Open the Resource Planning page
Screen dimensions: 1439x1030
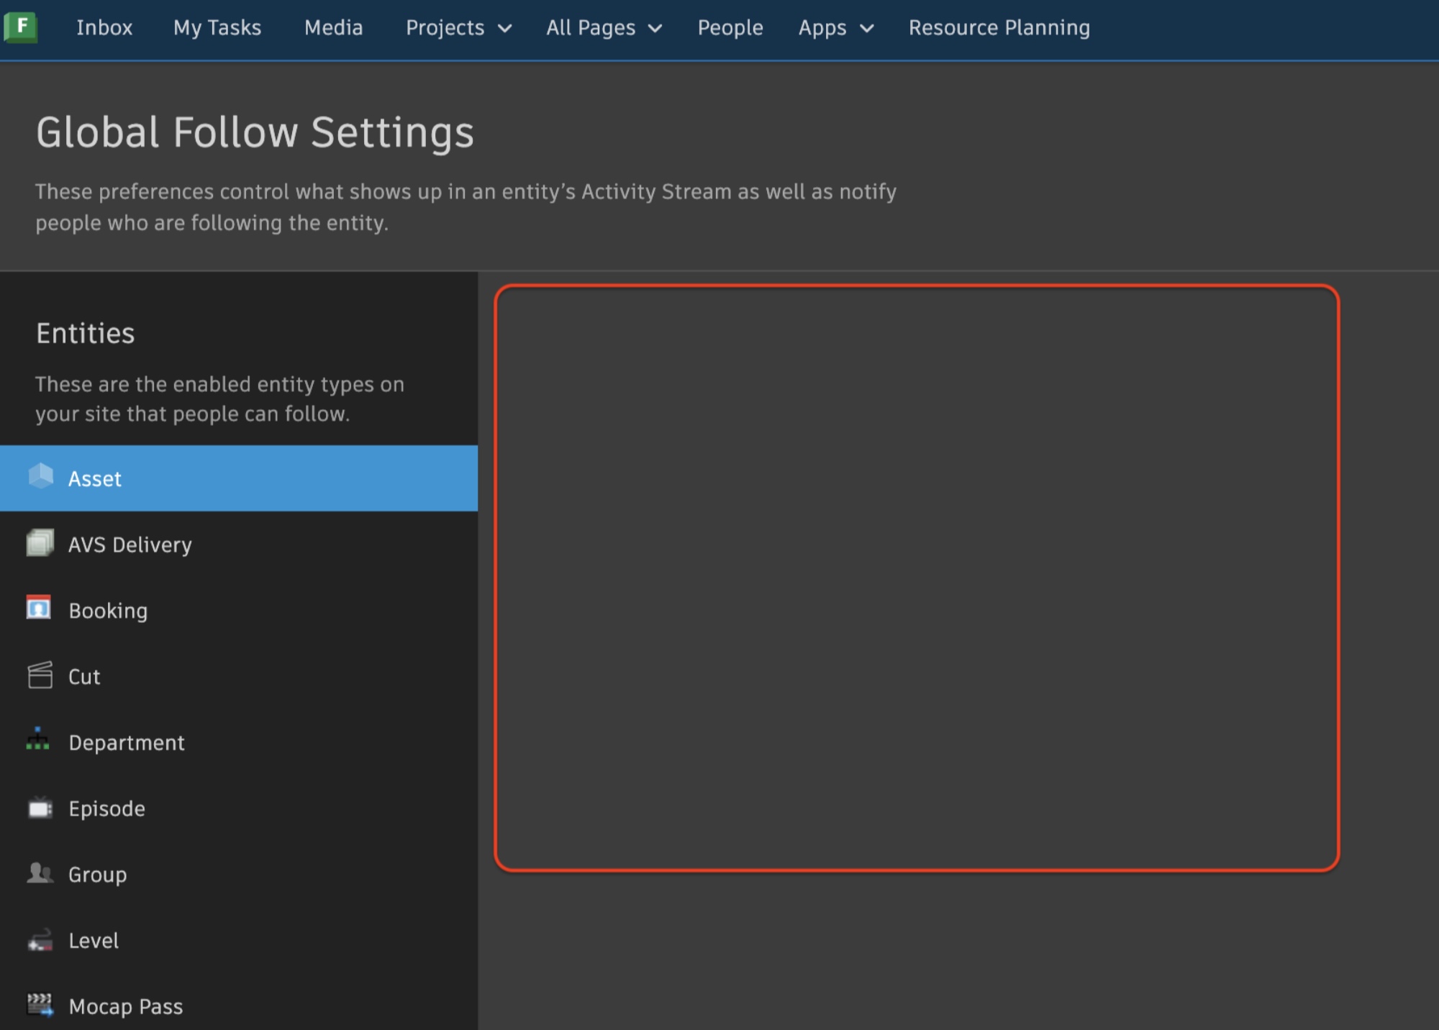(999, 28)
